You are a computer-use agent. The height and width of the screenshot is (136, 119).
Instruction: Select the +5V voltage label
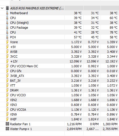(13, 47)
